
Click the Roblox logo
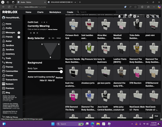click(10, 12)
